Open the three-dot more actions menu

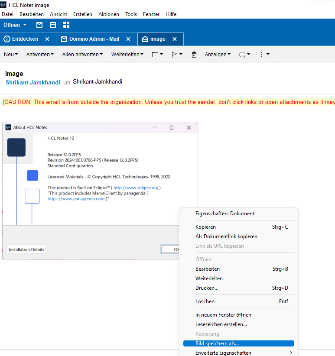click(262, 55)
